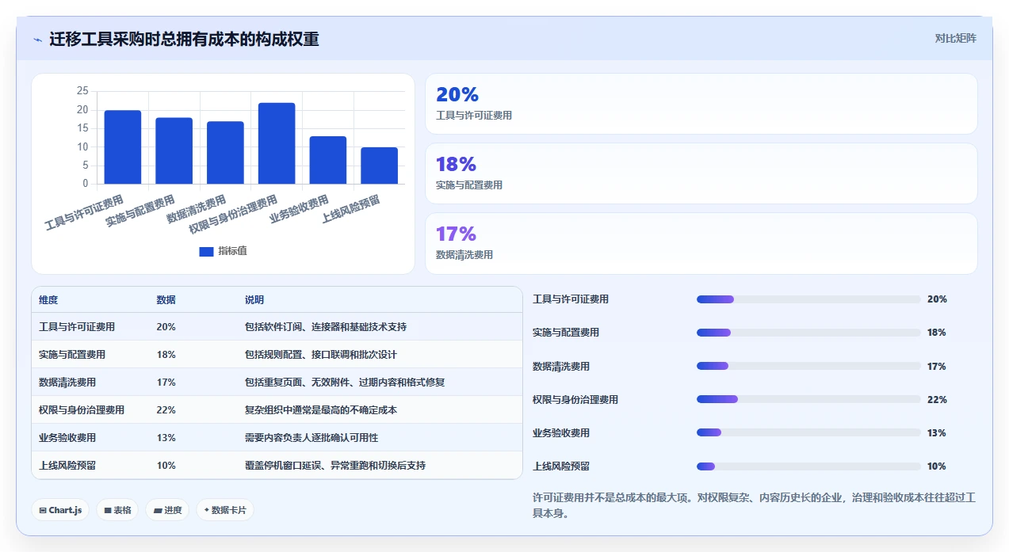Open the 17% 数据清洗费用 card
The height and width of the screenshot is (552, 1009).
(x=701, y=243)
